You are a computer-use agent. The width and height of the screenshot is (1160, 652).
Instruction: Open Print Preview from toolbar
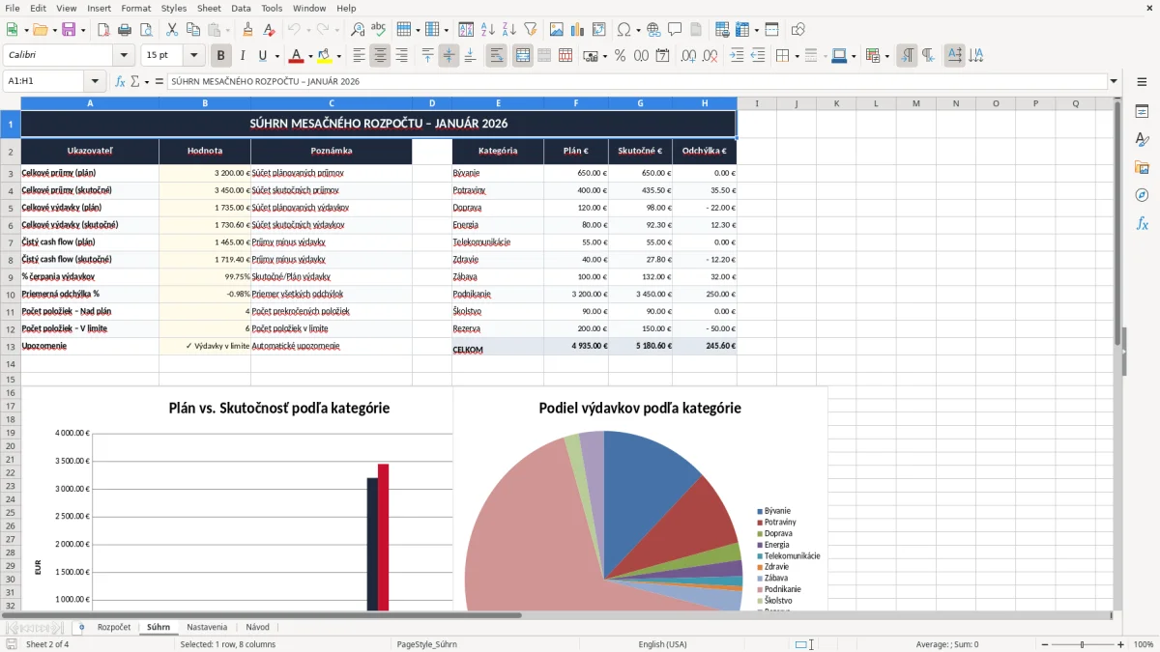pos(145,30)
